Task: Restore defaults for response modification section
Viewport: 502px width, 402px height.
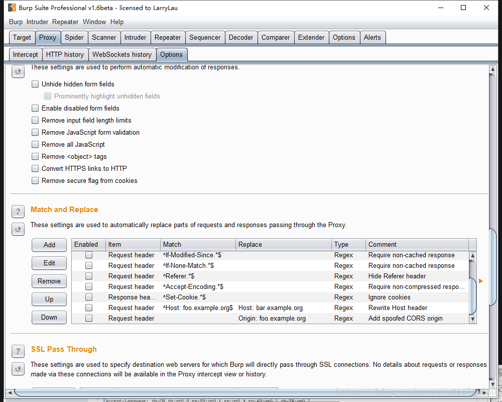Action: pyautogui.click(x=18, y=71)
